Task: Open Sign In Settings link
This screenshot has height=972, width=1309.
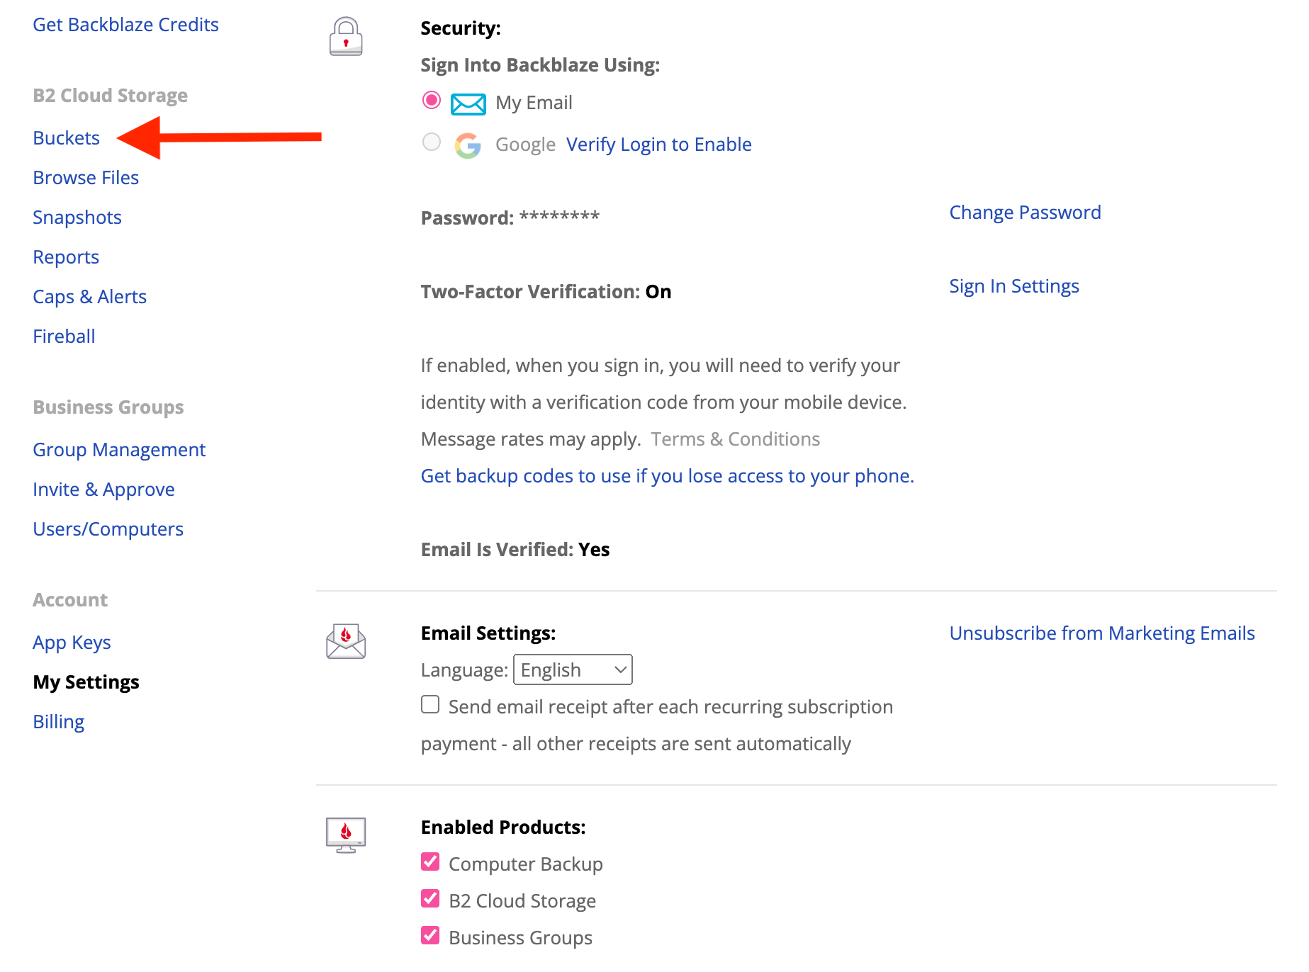Action: [1013, 286]
